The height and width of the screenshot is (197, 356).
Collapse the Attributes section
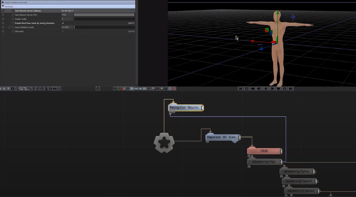point(3,7)
